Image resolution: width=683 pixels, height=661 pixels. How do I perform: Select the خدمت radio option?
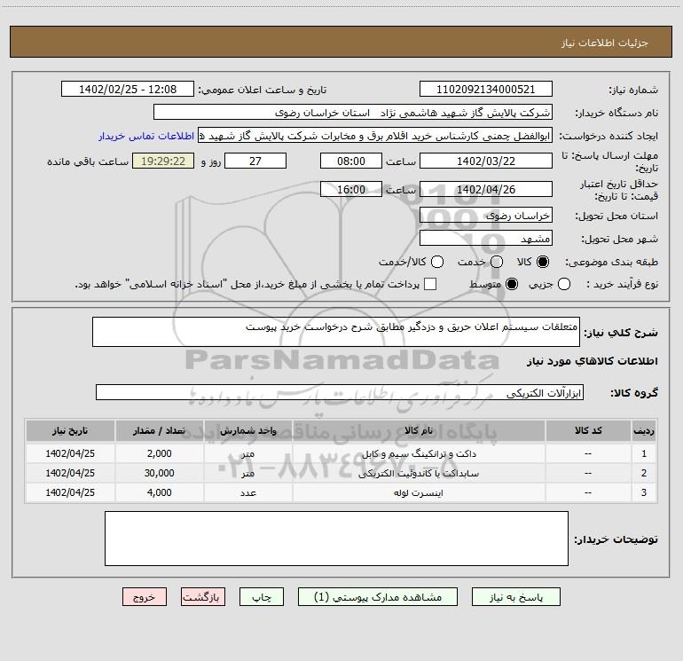[496, 262]
